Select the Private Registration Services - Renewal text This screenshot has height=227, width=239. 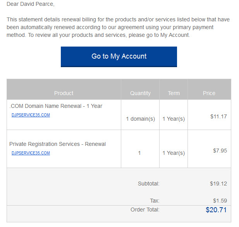[57, 144]
